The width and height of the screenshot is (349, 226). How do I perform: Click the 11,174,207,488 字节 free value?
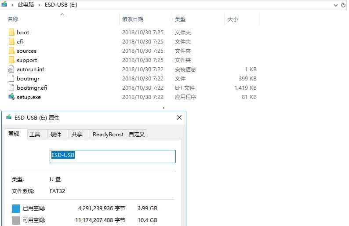[x=100, y=220]
